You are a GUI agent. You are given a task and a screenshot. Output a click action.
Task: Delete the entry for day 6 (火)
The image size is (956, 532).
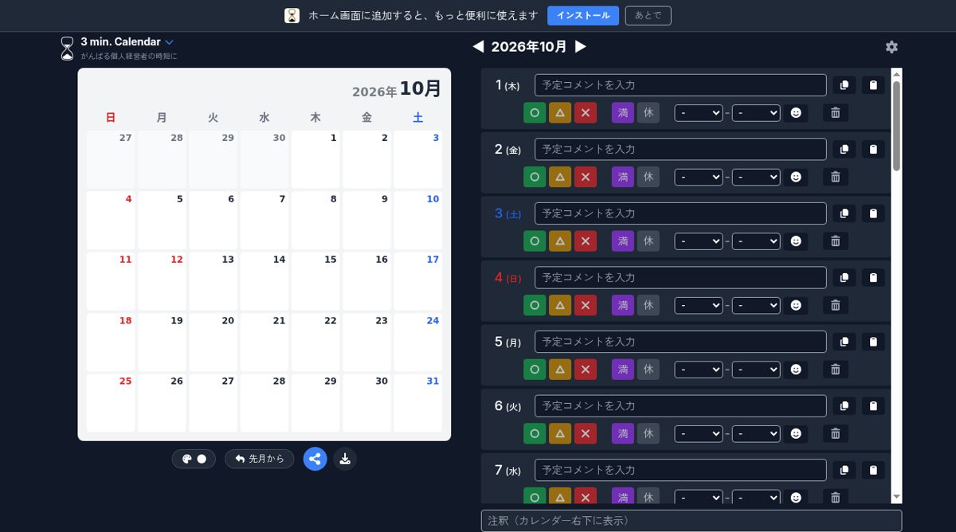tap(835, 434)
